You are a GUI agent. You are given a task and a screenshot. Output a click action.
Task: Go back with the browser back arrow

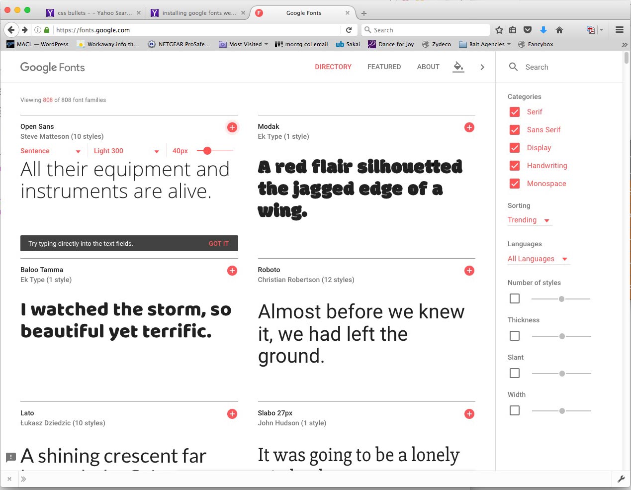pyautogui.click(x=11, y=30)
